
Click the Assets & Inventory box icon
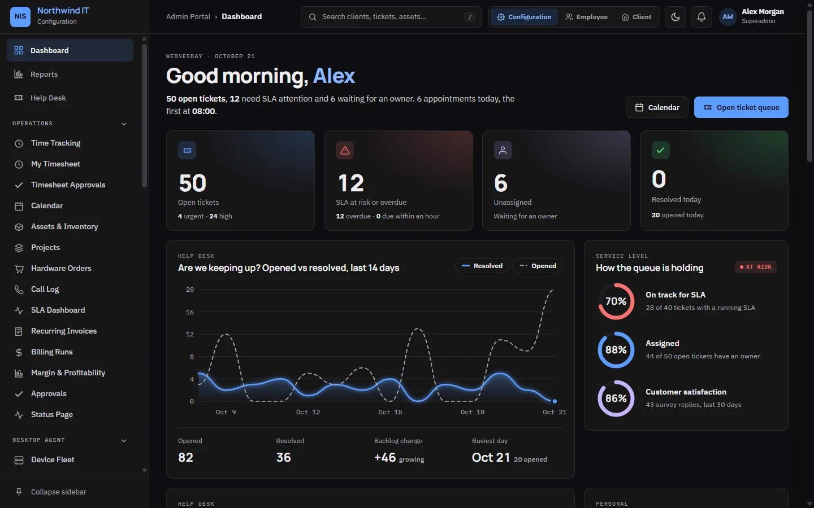coord(19,227)
